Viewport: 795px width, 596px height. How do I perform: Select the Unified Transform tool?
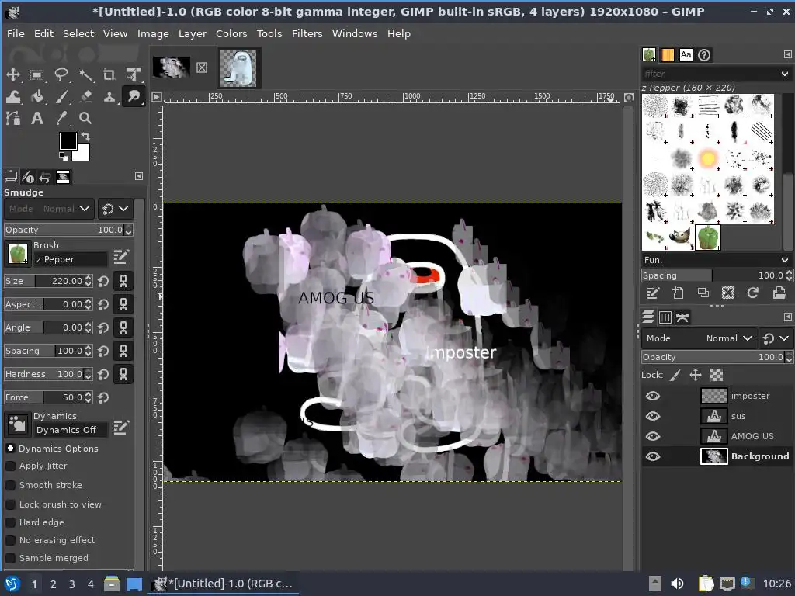[134, 74]
